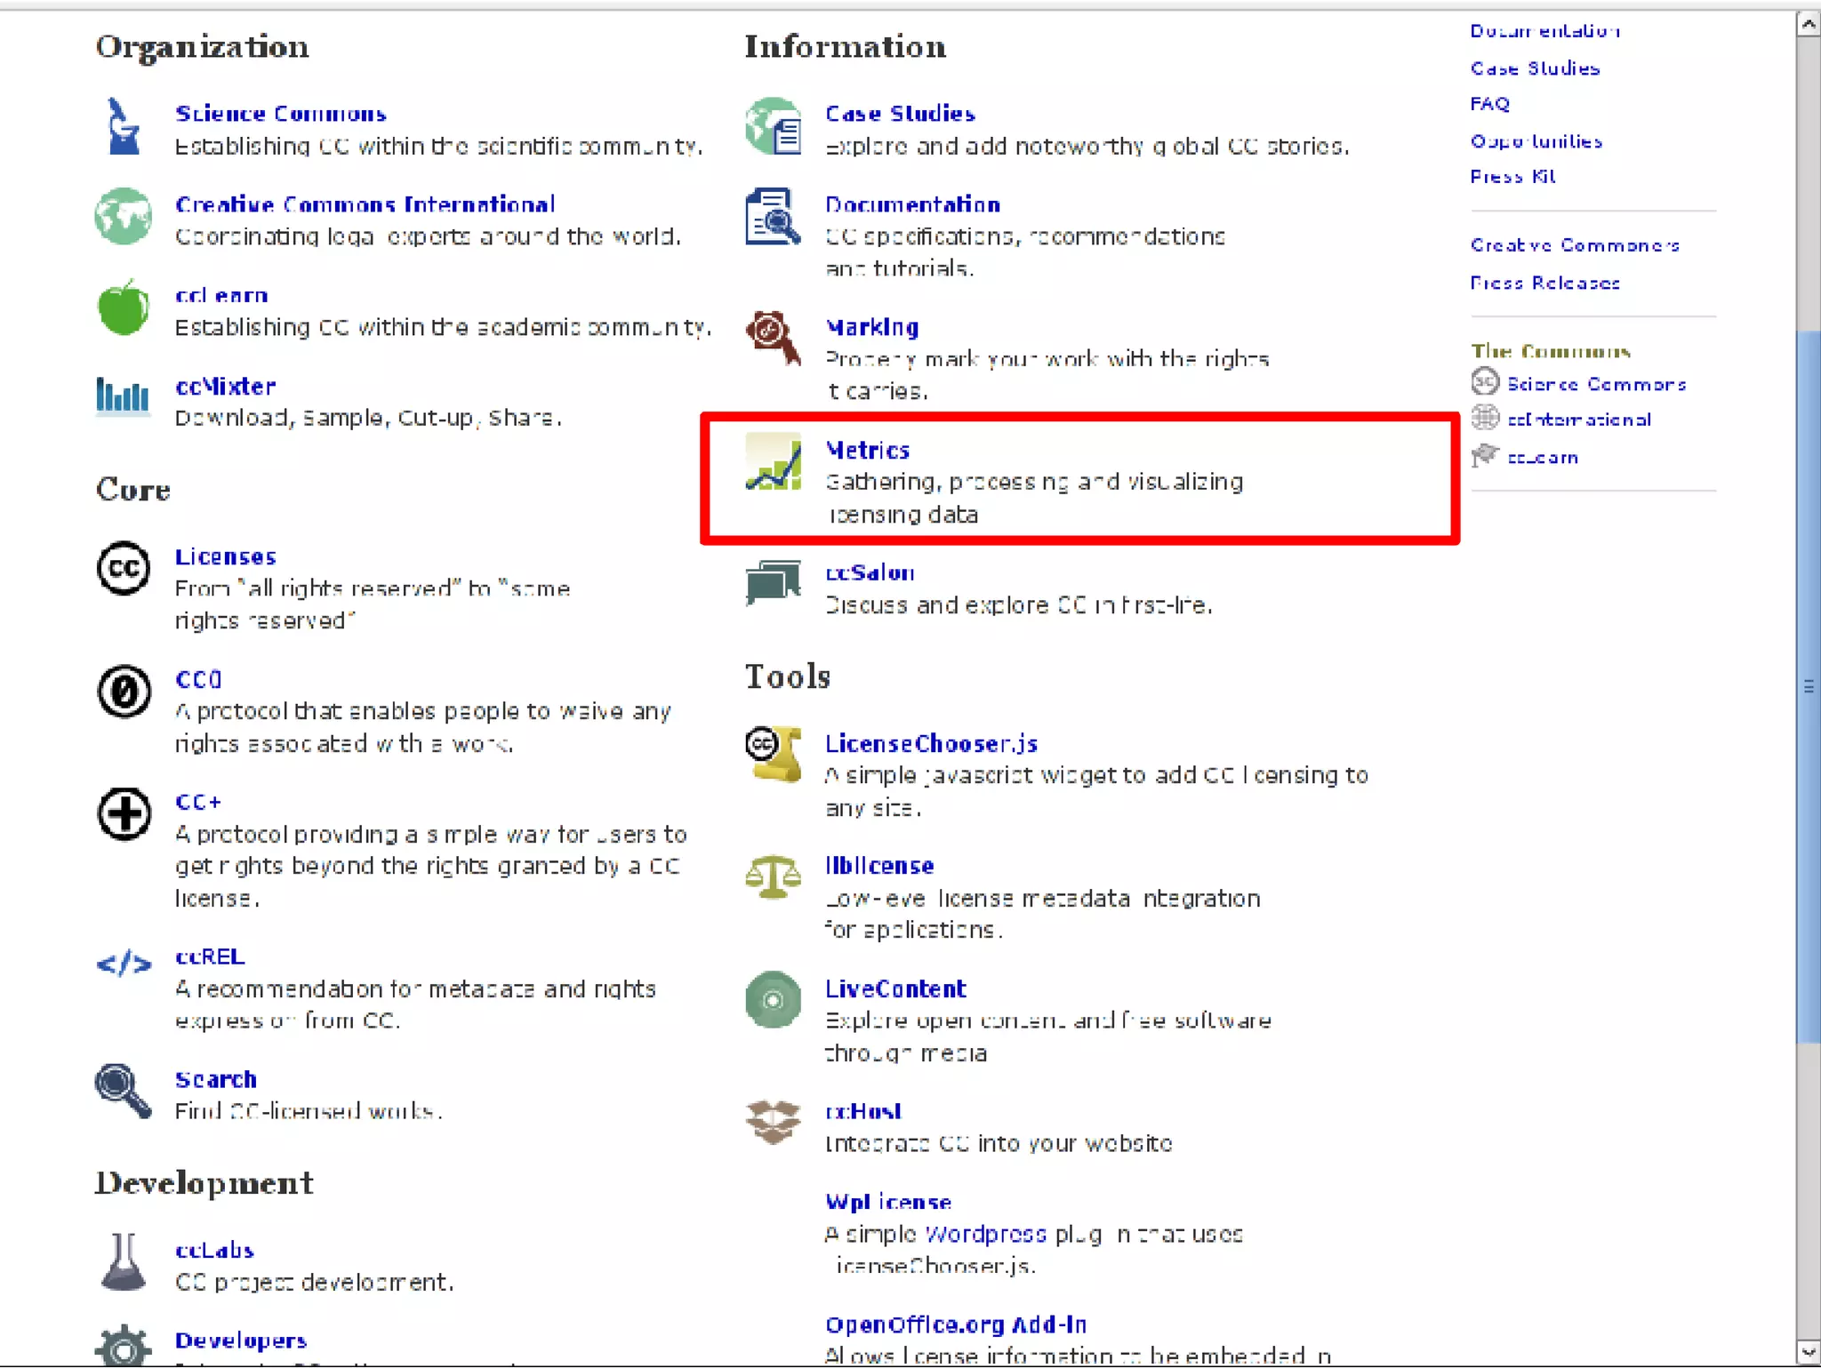Click the CC0 zero circle icon
1821x1368 pixels.
[123, 692]
